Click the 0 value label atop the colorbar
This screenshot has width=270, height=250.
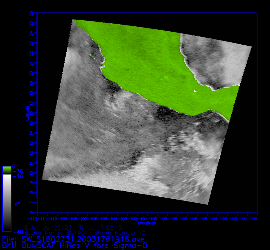coord(14,166)
